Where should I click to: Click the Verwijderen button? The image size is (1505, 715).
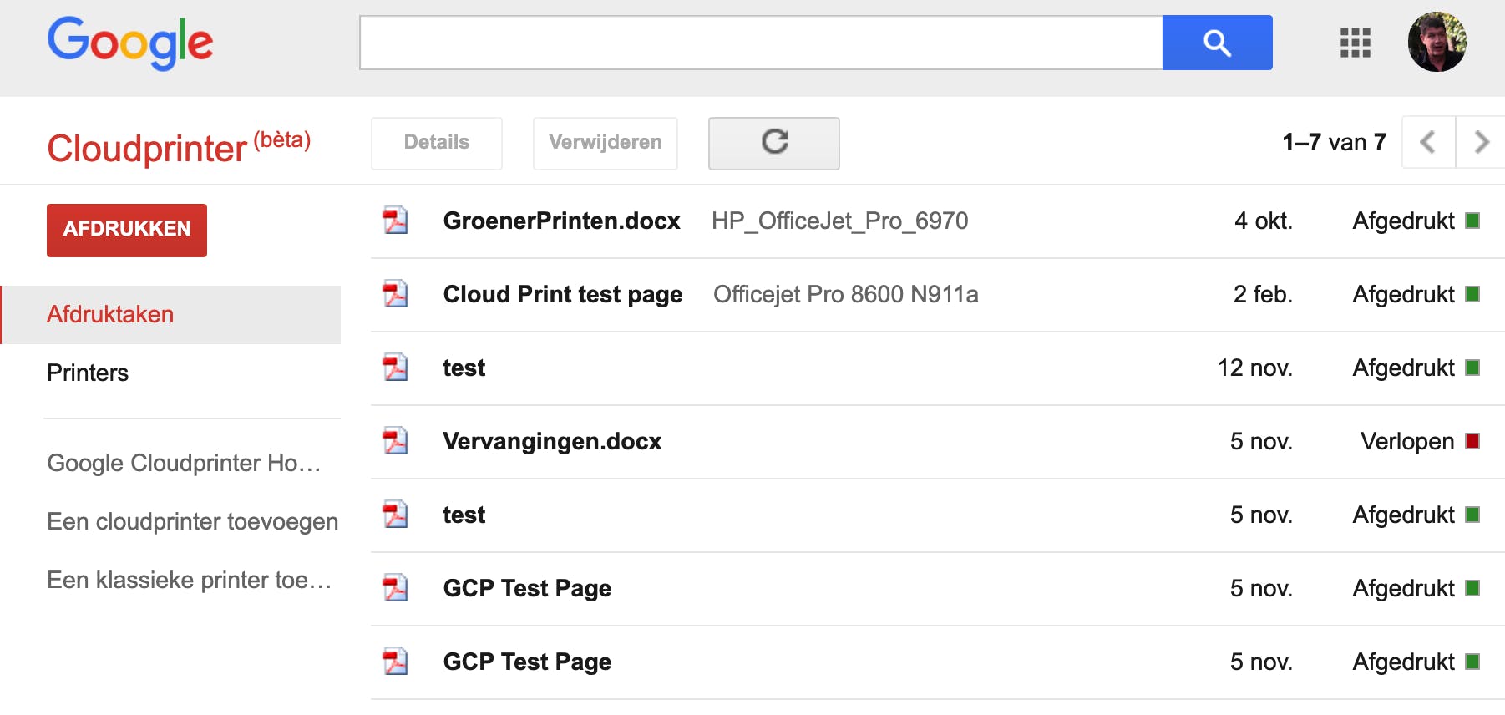605,143
